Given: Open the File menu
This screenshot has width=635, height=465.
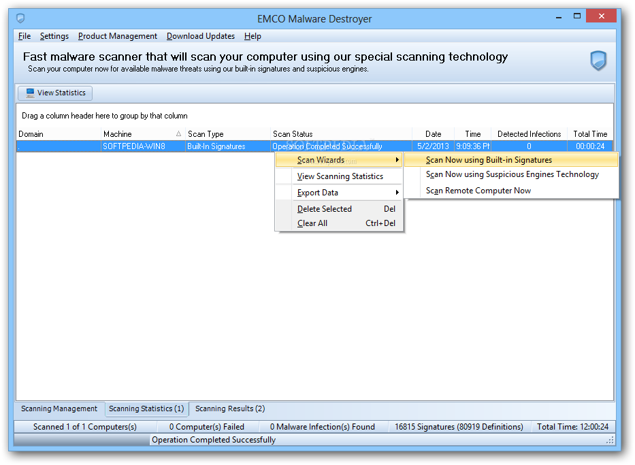Looking at the screenshot, I should coord(25,36).
